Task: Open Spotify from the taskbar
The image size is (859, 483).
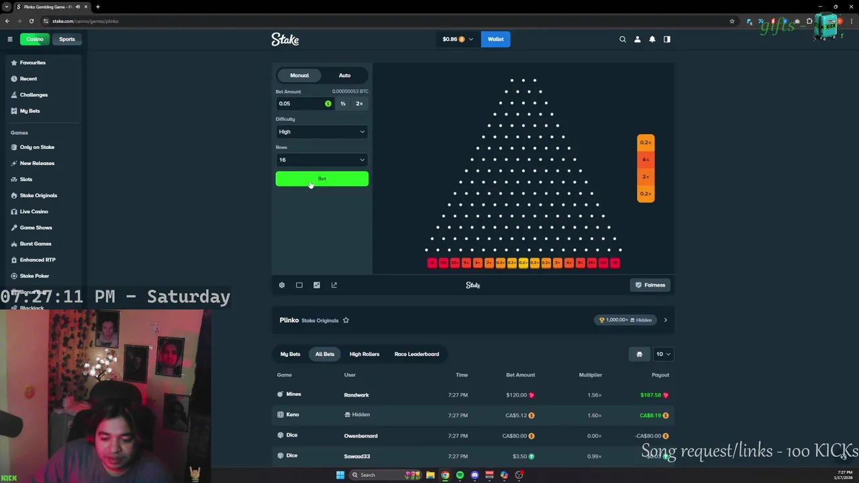Action: click(460, 475)
